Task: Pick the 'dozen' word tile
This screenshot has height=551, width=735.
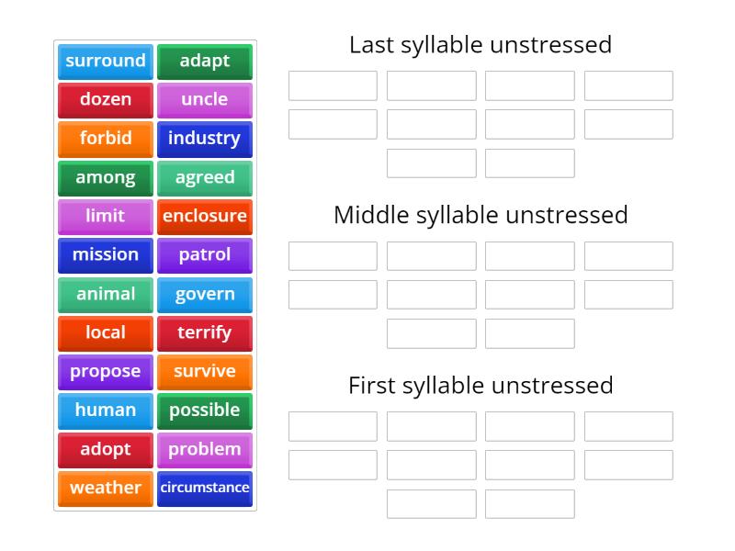Action: coord(106,100)
